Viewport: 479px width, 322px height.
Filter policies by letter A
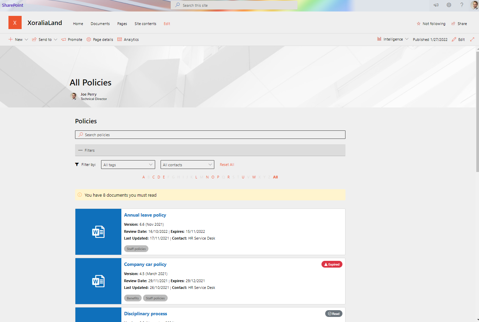click(144, 177)
